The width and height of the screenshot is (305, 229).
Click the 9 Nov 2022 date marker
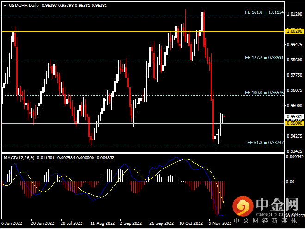pyautogui.click(x=220, y=223)
